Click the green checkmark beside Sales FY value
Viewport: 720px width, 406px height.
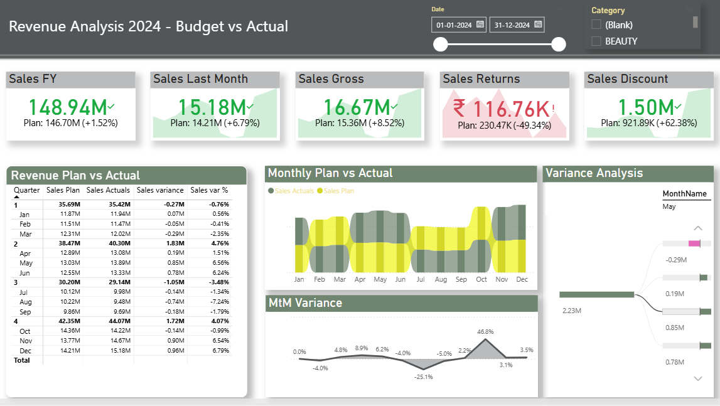pyautogui.click(x=111, y=106)
